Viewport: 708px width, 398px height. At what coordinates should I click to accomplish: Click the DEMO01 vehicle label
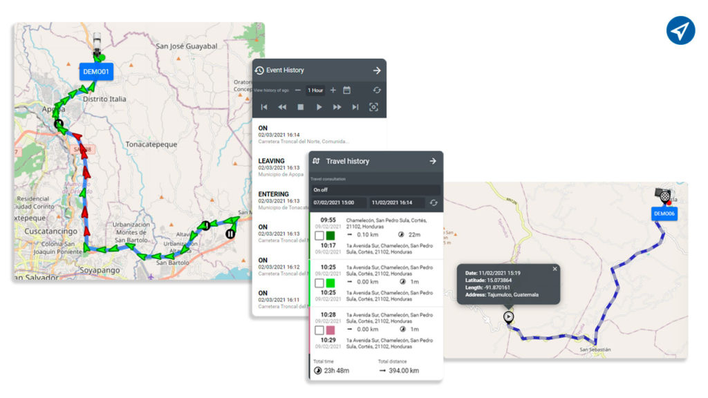96,72
